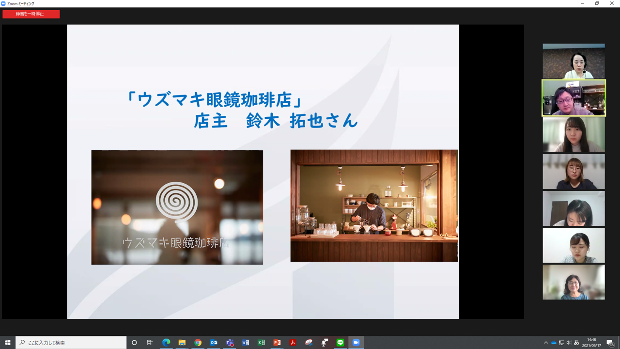Select the cafe counter photo on the slide
This screenshot has width=620, height=349.
(x=374, y=206)
